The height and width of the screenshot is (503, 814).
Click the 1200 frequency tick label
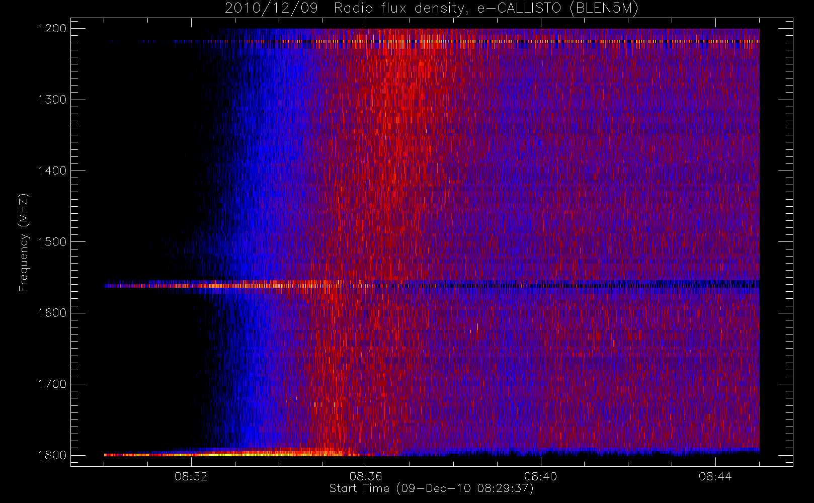tap(52, 29)
